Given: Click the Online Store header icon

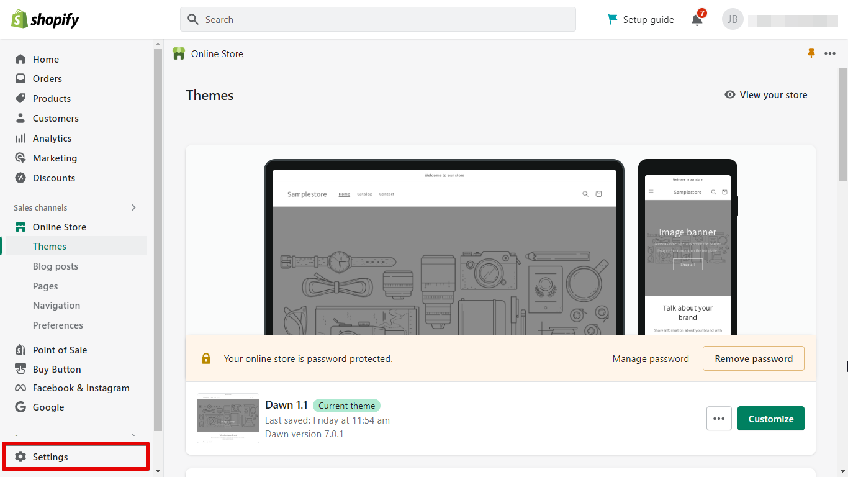Looking at the screenshot, I should (x=179, y=53).
